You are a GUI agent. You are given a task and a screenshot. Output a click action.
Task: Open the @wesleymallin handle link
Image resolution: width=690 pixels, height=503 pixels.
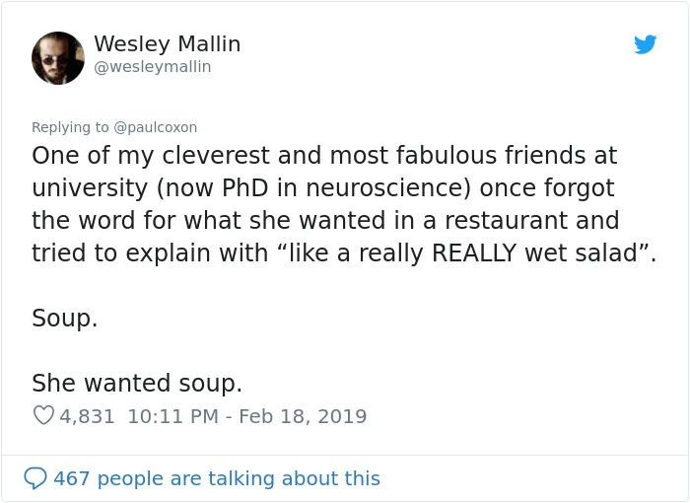[x=152, y=67]
